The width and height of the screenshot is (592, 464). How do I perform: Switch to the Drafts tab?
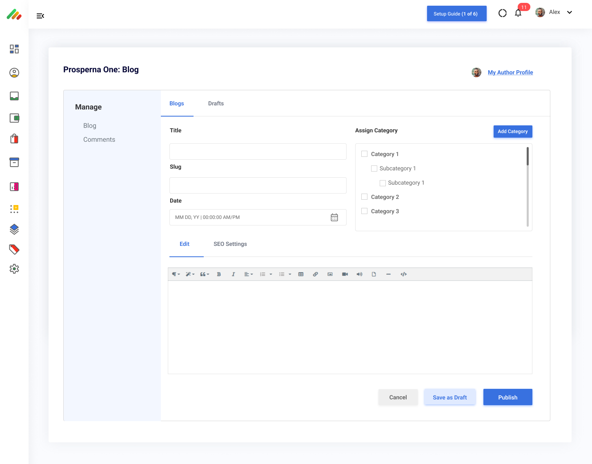pyautogui.click(x=216, y=103)
